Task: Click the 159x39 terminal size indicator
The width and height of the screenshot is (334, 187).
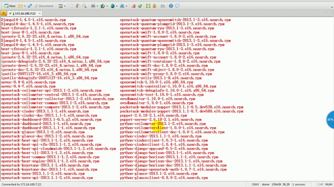Action: tap(277, 184)
